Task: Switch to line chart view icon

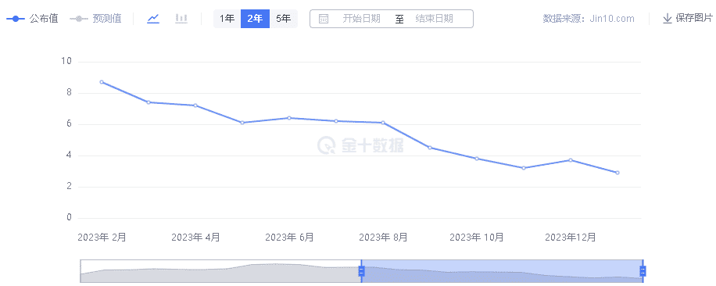Action: [x=153, y=19]
